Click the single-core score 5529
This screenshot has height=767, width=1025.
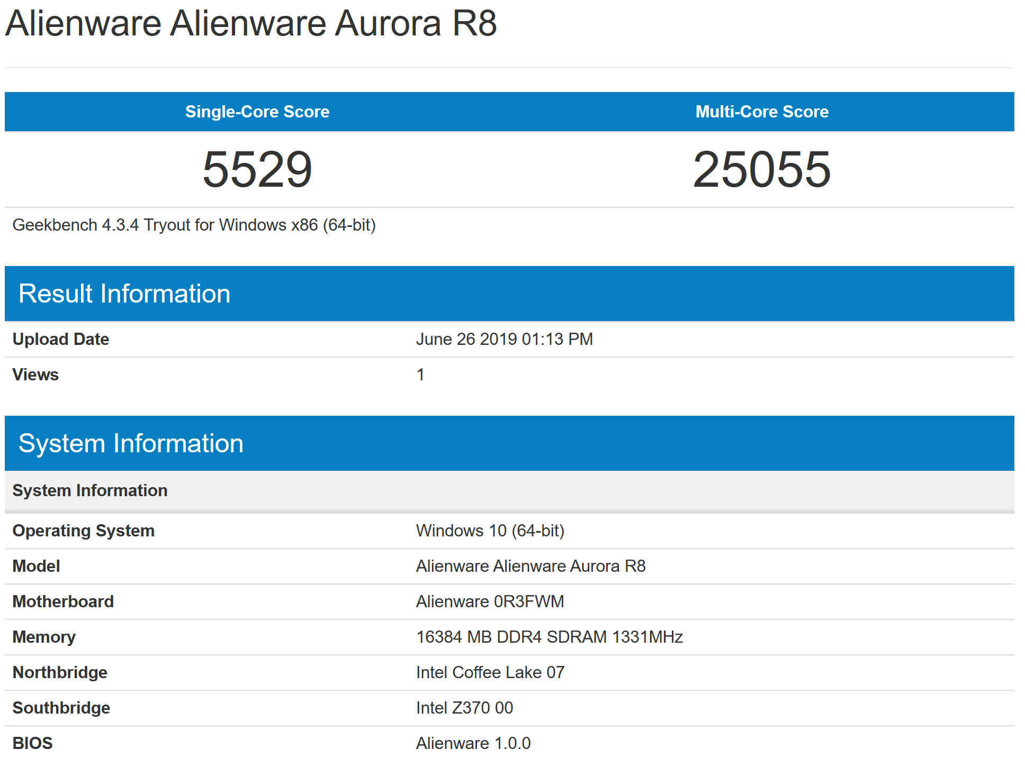257,169
